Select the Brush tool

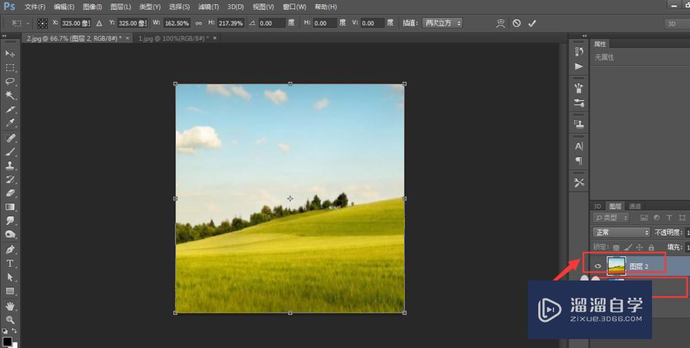click(x=10, y=152)
